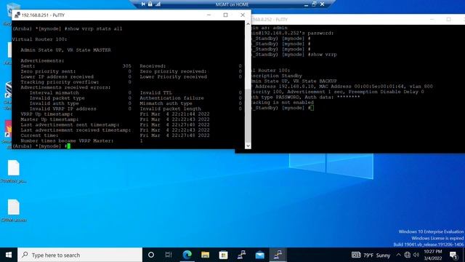Click 'Invalid VRRP IP address' line
Image resolution: width=465 pixels, height=262 pixels.
pos(62,108)
